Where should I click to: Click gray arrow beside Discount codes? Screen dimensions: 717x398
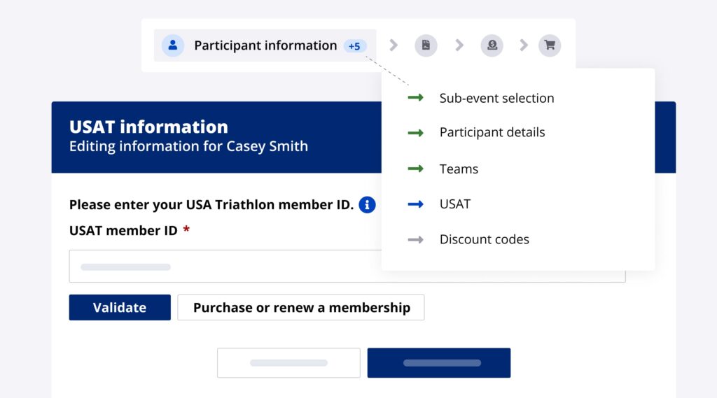click(415, 240)
